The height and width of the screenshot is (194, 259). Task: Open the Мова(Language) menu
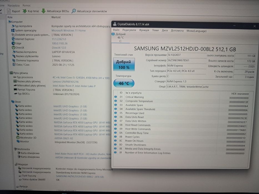coord(197,31)
